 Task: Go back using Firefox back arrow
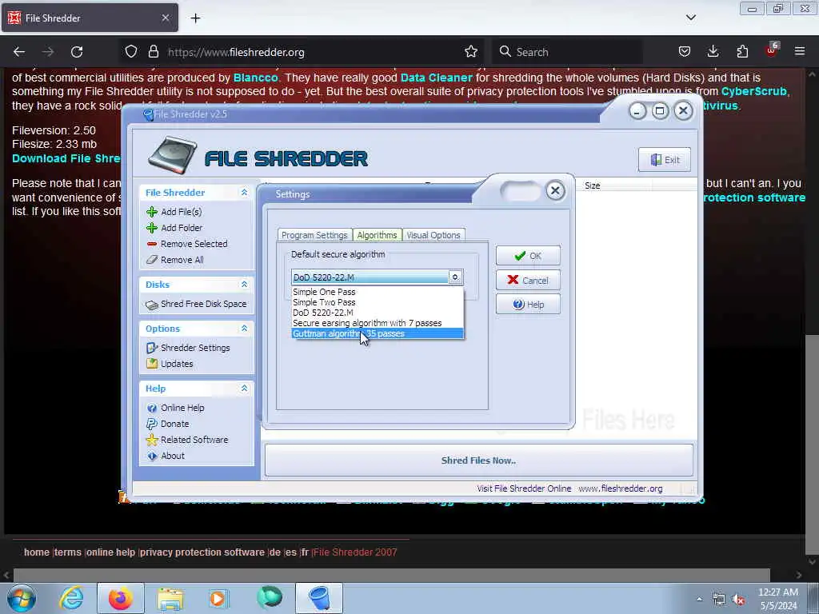[x=19, y=52]
